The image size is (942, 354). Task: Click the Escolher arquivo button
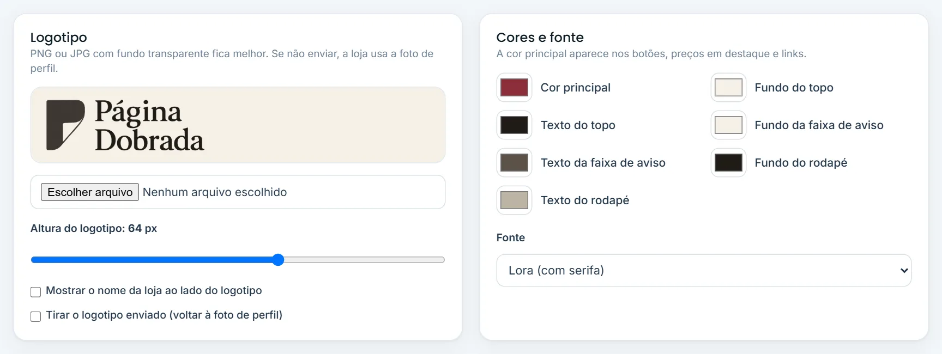point(90,192)
